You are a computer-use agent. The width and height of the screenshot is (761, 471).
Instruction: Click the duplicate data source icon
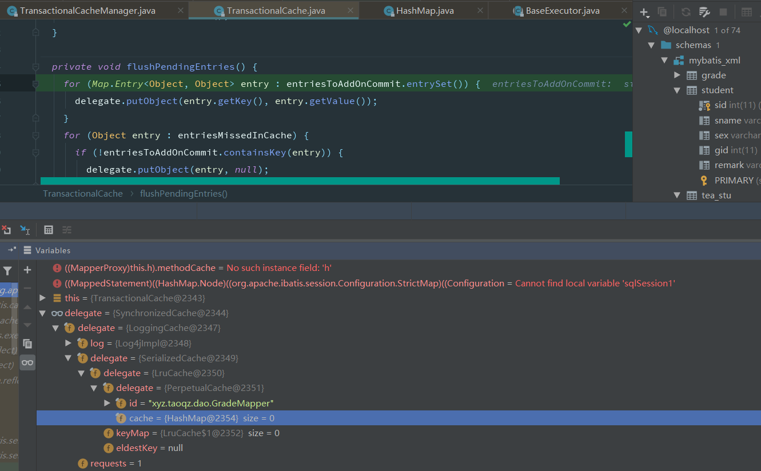click(662, 12)
